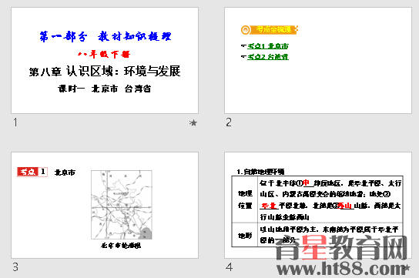Select slide 2 contents thumbnail
The height and width of the screenshot is (278, 419).
[318, 61]
